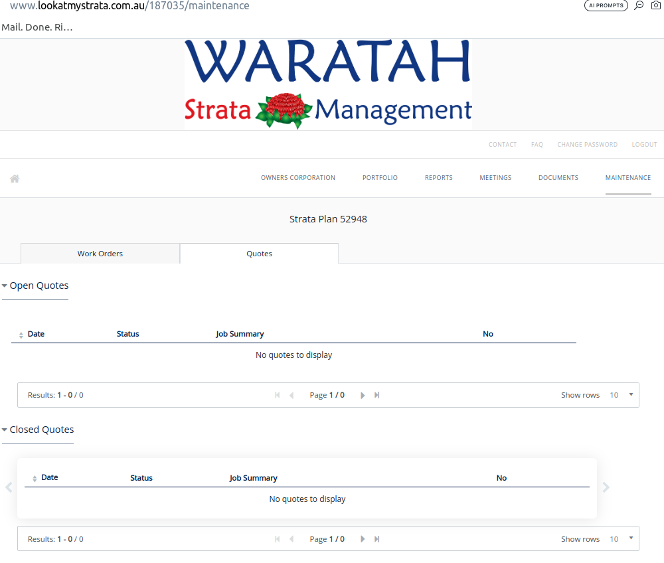Jump to last page in Closed Quotes
664x563 pixels.
click(377, 539)
